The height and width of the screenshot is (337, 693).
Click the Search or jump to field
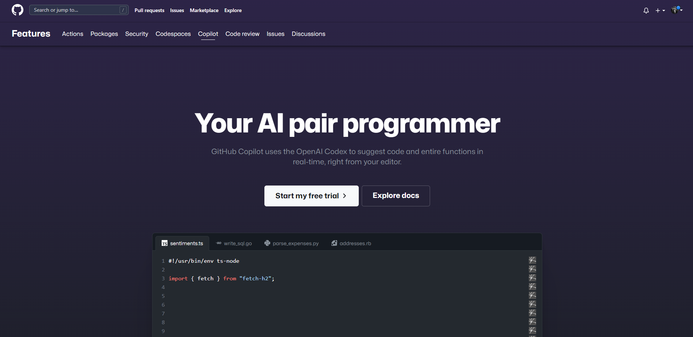click(x=79, y=10)
